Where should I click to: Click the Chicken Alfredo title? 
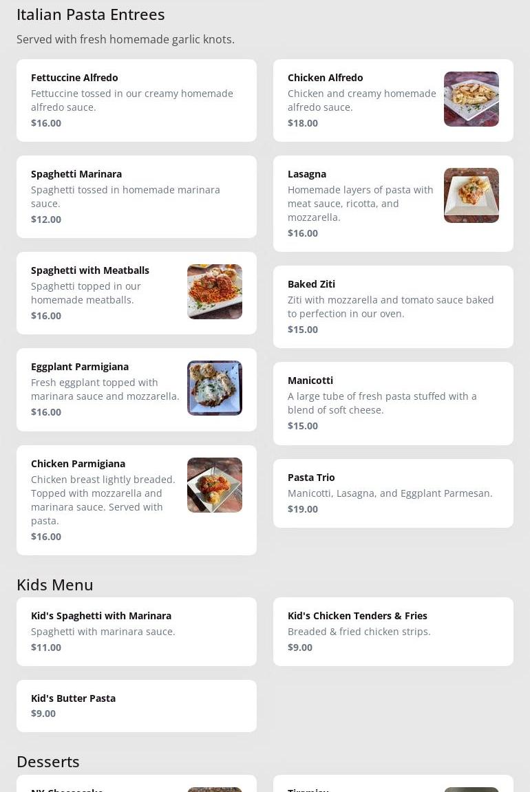(326, 78)
